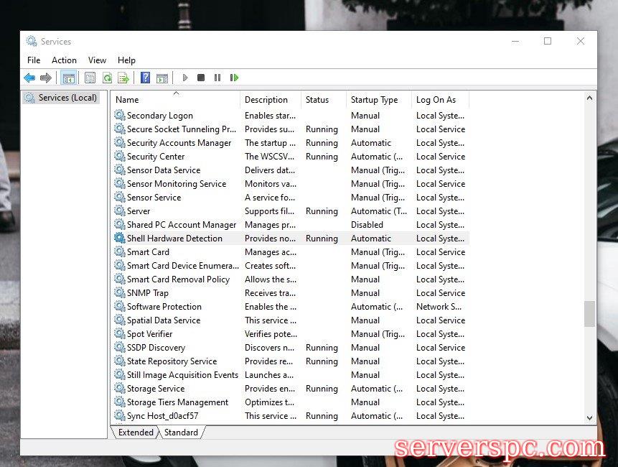Open Properties via the toolbar icon
Screen dimensions: 618x467
click(90, 78)
